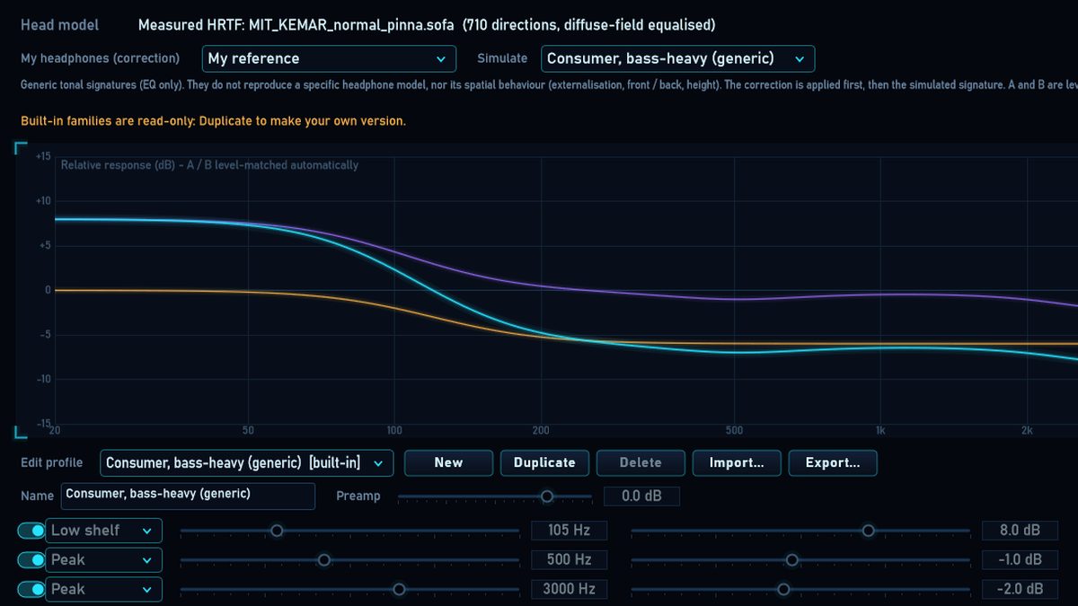Open the Simulate signature dropdown
Image resolution: width=1078 pixels, height=606 pixels.
pos(677,59)
